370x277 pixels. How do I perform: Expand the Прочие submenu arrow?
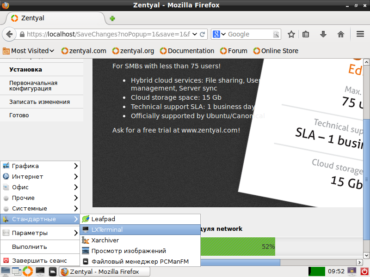[76, 198]
